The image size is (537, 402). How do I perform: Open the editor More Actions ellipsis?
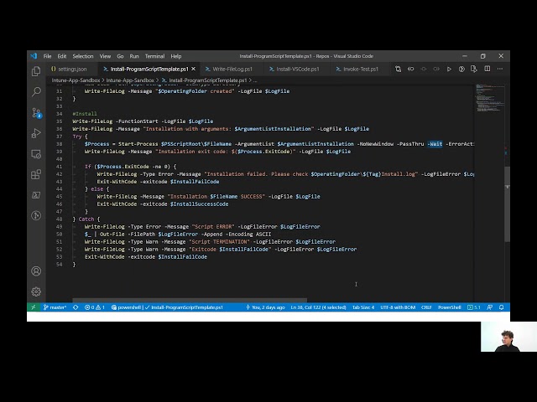(x=500, y=69)
